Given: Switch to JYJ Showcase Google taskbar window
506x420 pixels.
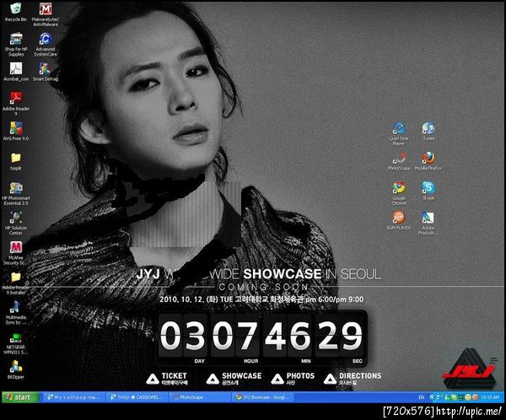Looking at the screenshot, I should pyautogui.click(x=262, y=397).
